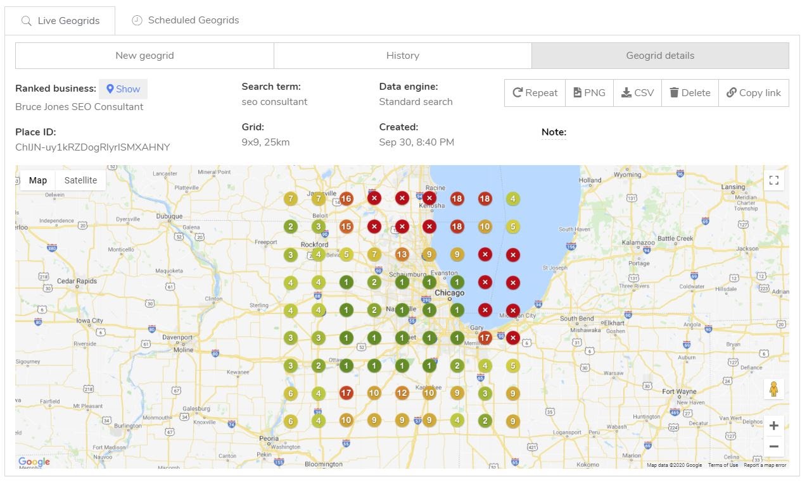Copy link to this geogrid

click(x=754, y=93)
